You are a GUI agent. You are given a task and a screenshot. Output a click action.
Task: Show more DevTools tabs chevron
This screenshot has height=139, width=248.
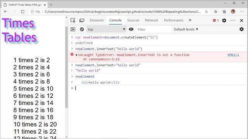[190, 20]
